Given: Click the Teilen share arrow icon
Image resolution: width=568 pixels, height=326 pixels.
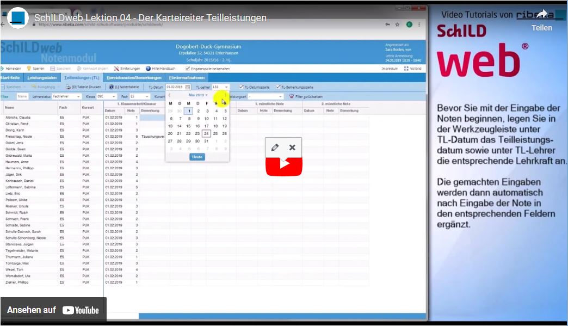Looking at the screenshot, I should 541,14.
